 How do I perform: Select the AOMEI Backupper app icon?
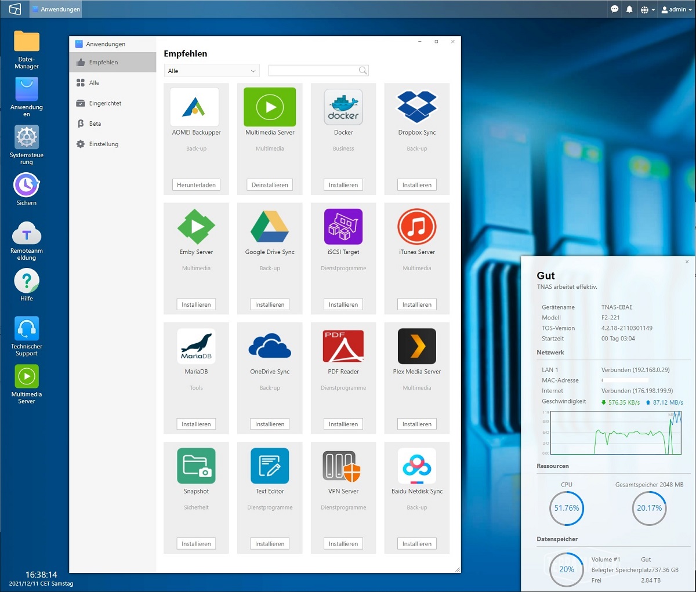(x=195, y=107)
